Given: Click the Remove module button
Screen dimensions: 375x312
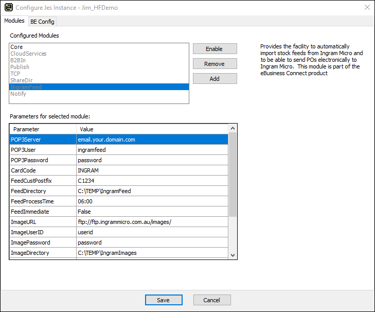Looking at the screenshot, I should [215, 64].
